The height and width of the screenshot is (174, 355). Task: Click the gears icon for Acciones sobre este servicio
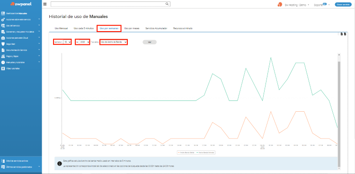[x=3, y=20]
